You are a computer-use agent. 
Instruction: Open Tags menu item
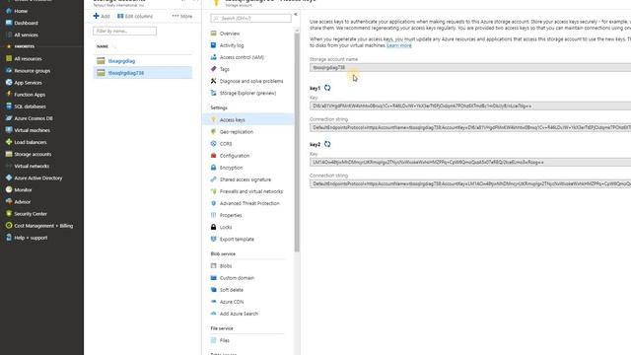tap(224, 69)
